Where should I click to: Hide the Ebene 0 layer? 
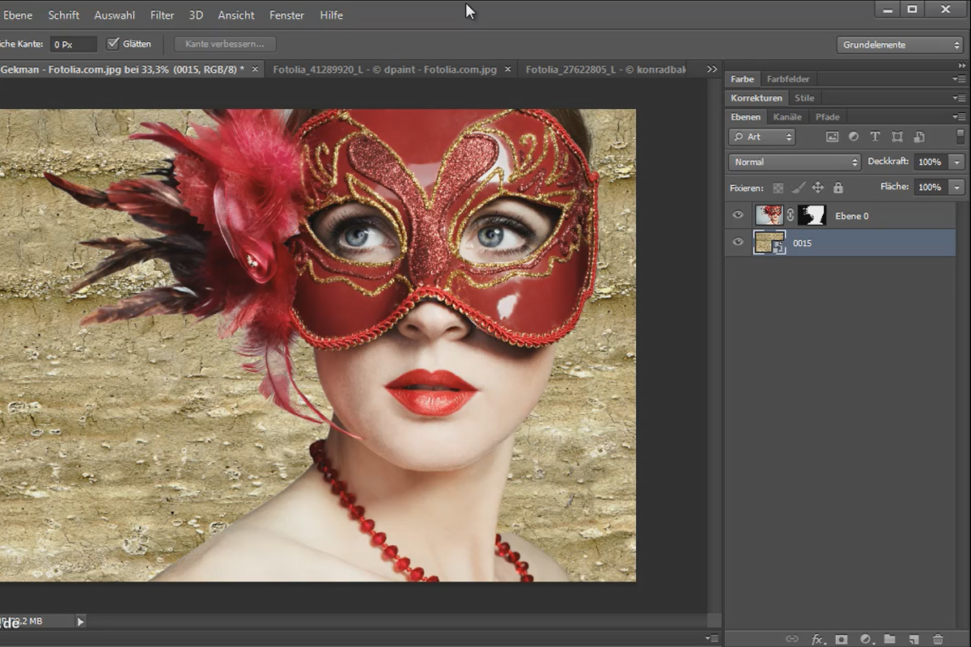pos(738,215)
